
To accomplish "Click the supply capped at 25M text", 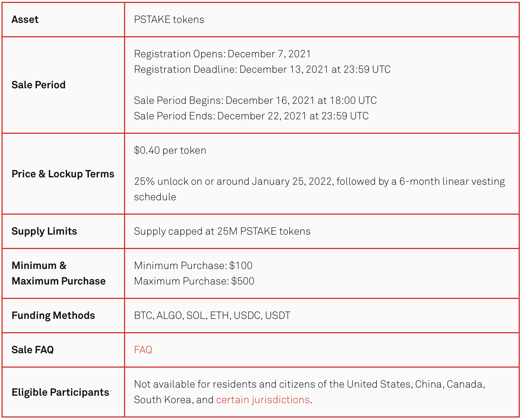I will point(222,231).
